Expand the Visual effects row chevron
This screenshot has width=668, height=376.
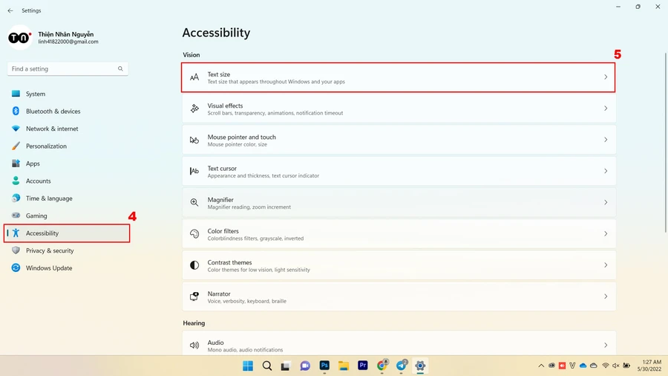[606, 108]
